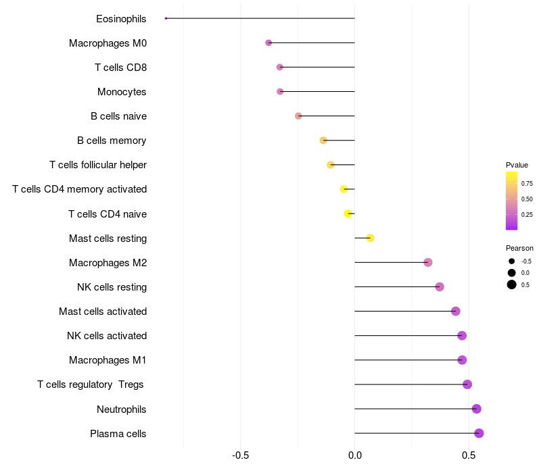Image resolution: width=541 pixels, height=473 pixels.
Task: Click the Pearson -0.5 legend circle
Action: 512,261
